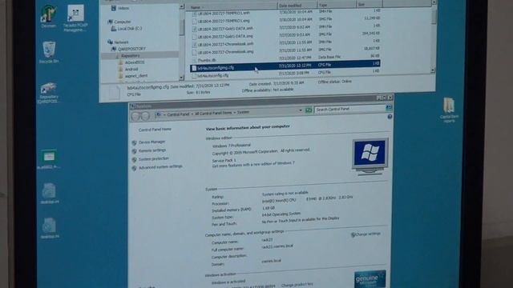Sort files by Size column header
The height and width of the screenshot is (288, 513).
[369, 5]
